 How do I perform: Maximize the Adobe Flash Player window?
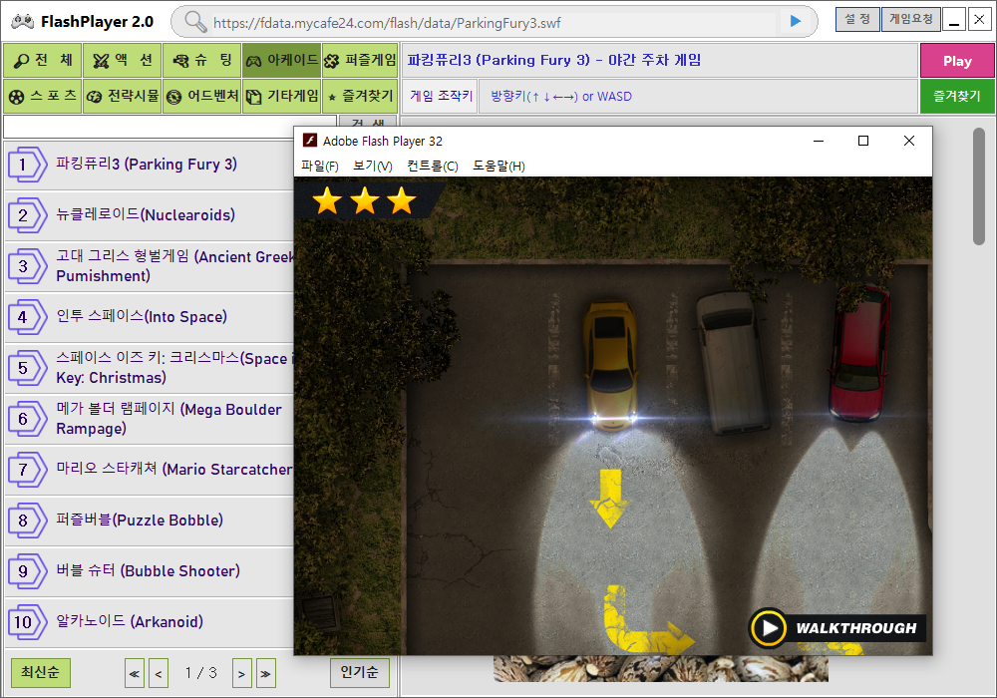(862, 141)
